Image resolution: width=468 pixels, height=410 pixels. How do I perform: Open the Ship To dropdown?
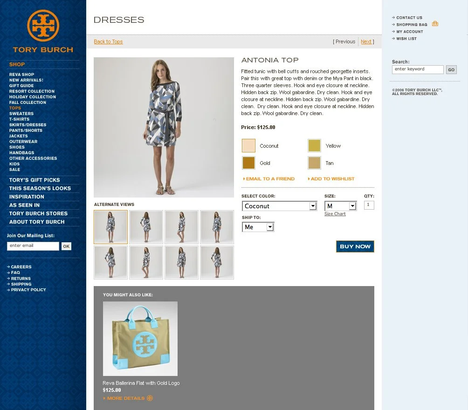258,227
